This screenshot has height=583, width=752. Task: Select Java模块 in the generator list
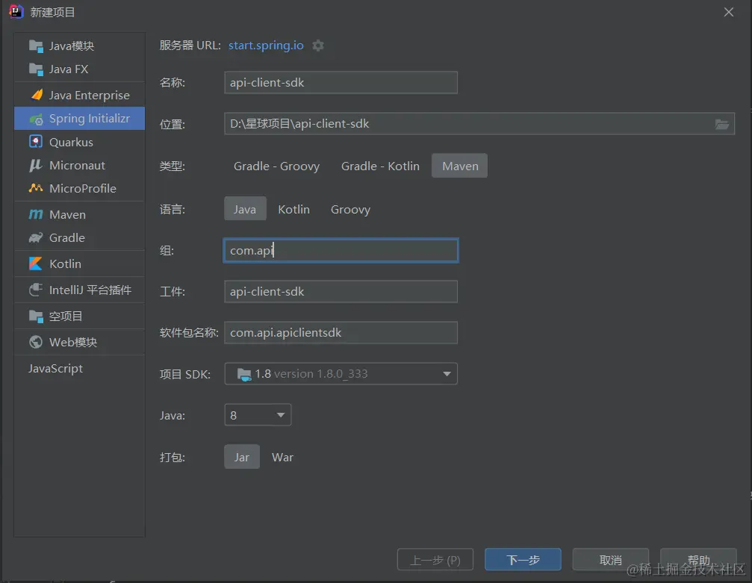pos(80,46)
